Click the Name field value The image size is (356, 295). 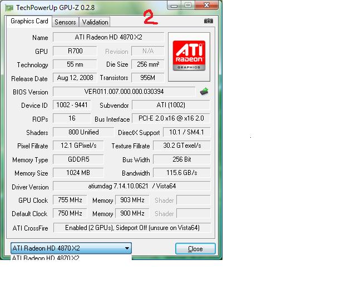[x=108, y=37]
